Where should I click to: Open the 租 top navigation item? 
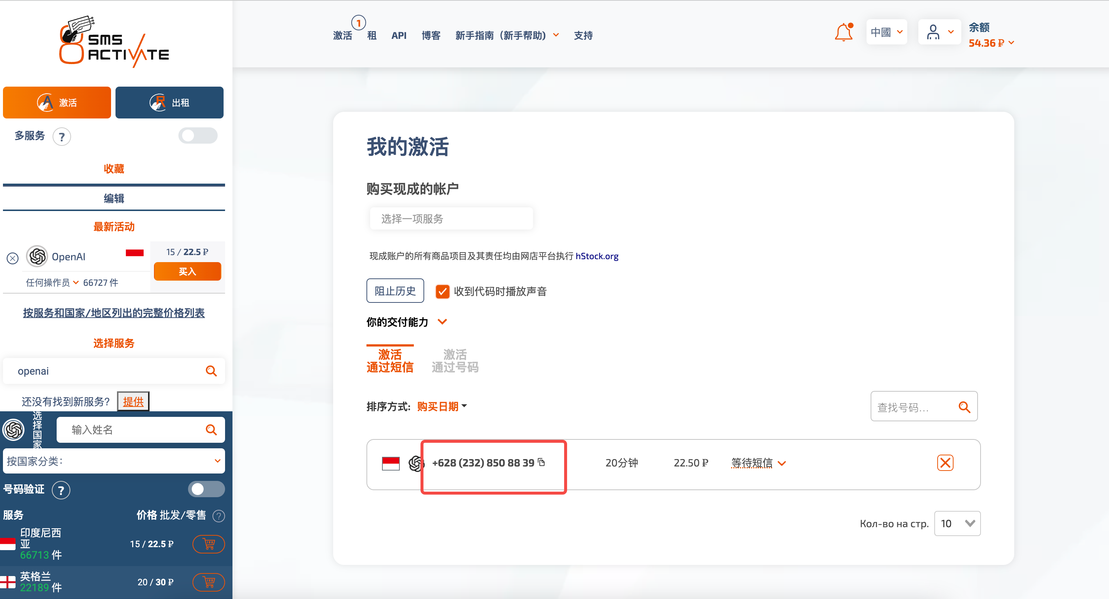(372, 35)
